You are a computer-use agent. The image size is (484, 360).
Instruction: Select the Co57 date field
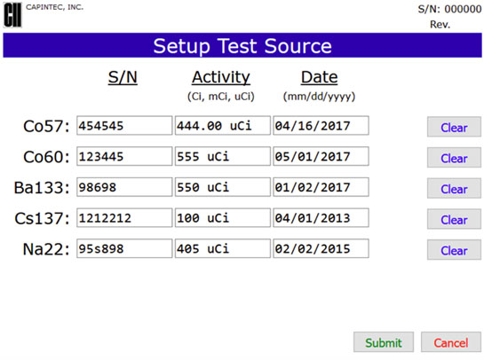321,125
